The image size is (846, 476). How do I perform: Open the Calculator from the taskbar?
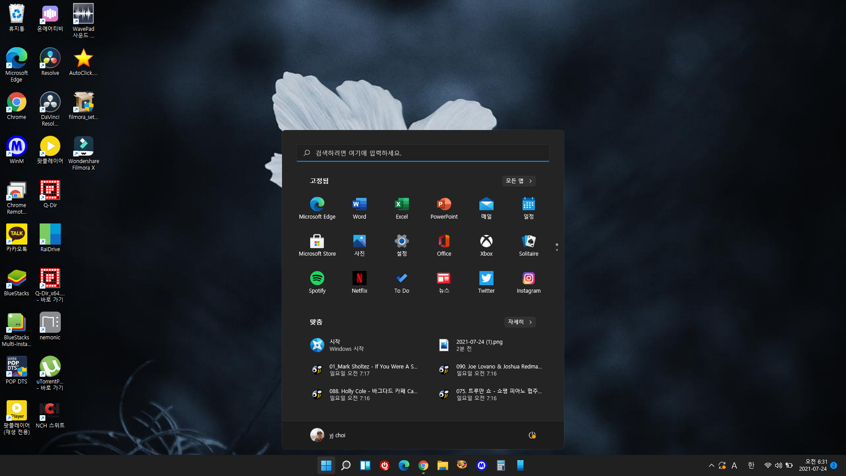[x=501, y=465]
